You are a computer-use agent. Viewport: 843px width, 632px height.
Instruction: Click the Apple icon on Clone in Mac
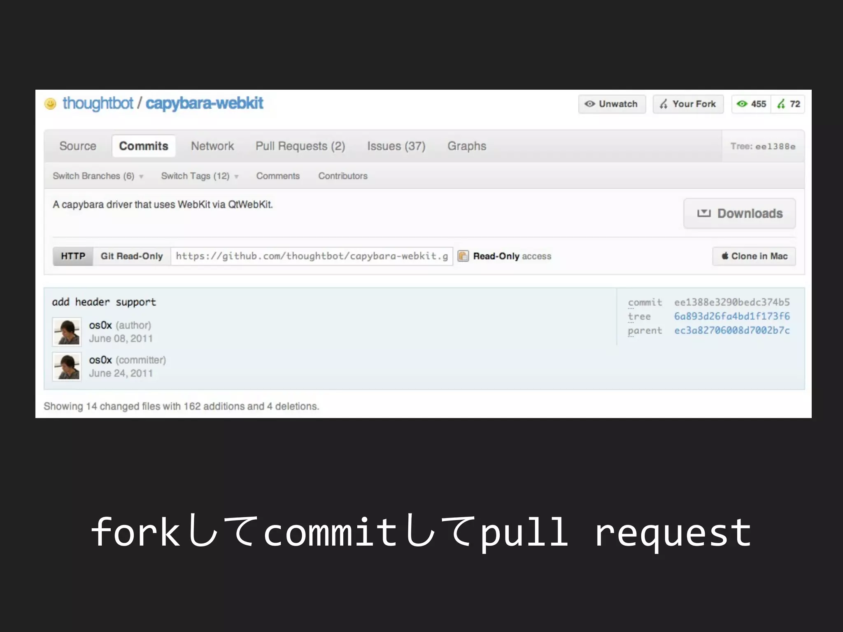(725, 256)
